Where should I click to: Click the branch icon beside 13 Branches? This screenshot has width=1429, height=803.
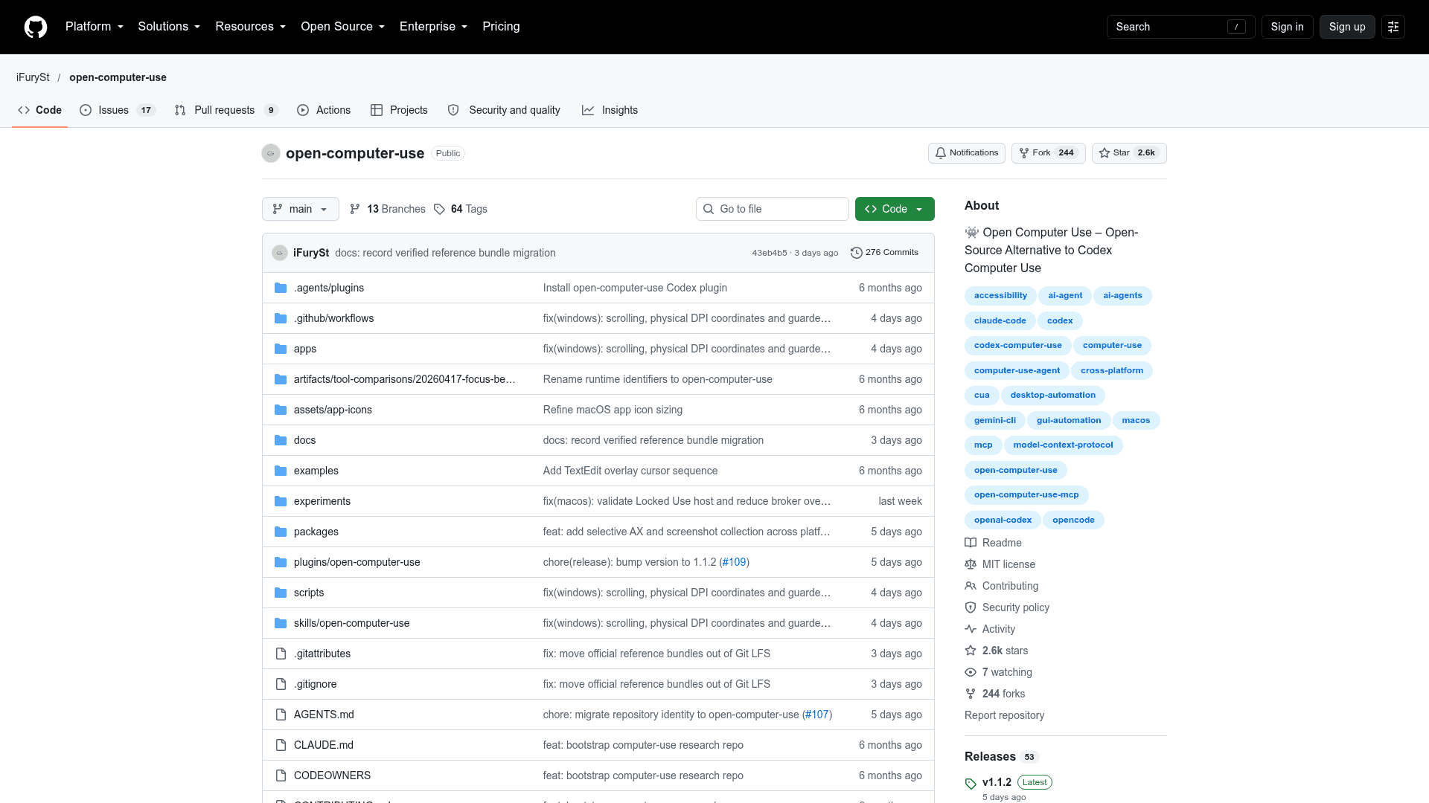[x=355, y=209]
